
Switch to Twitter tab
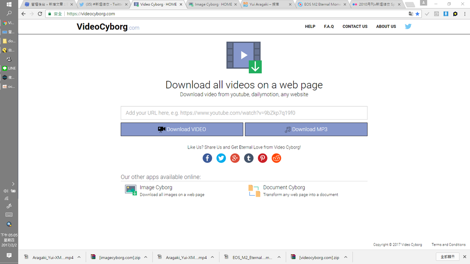coord(103,4)
